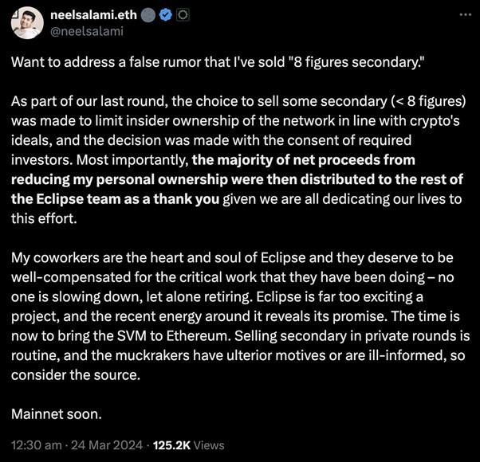Click the blue verified checkmark badge
Image resolution: width=480 pixels, height=462 pixels.
click(165, 15)
